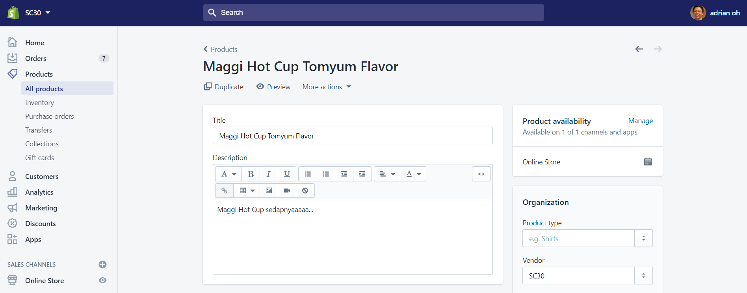Insert a bulleted list

click(x=308, y=174)
